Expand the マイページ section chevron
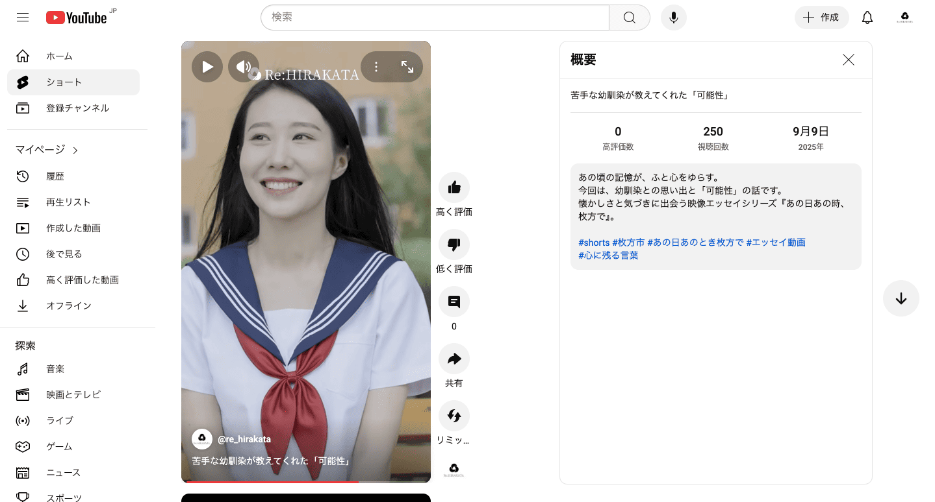 tap(74, 149)
